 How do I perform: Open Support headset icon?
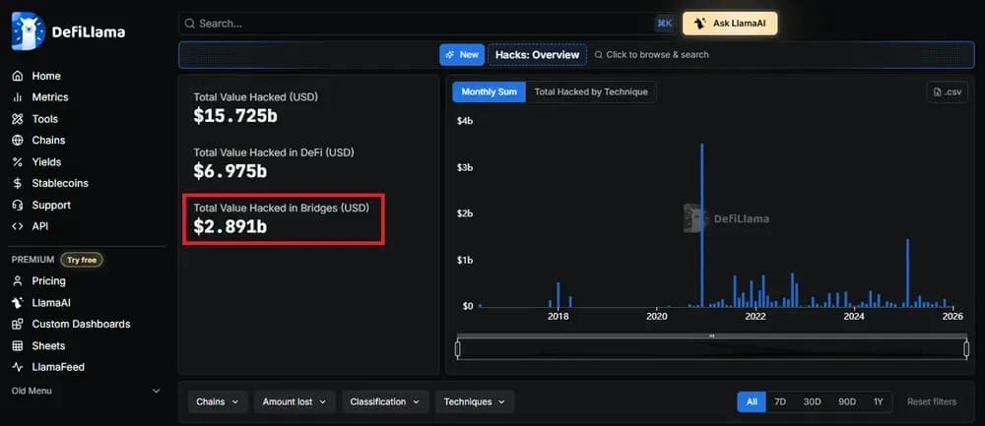pyautogui.click(x=18, y=205)
